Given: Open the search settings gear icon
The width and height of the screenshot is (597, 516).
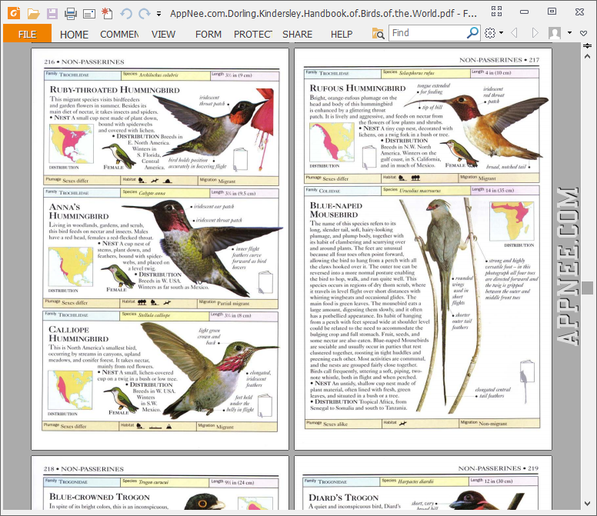Looking at the screenshot, I should click(490, 33).
